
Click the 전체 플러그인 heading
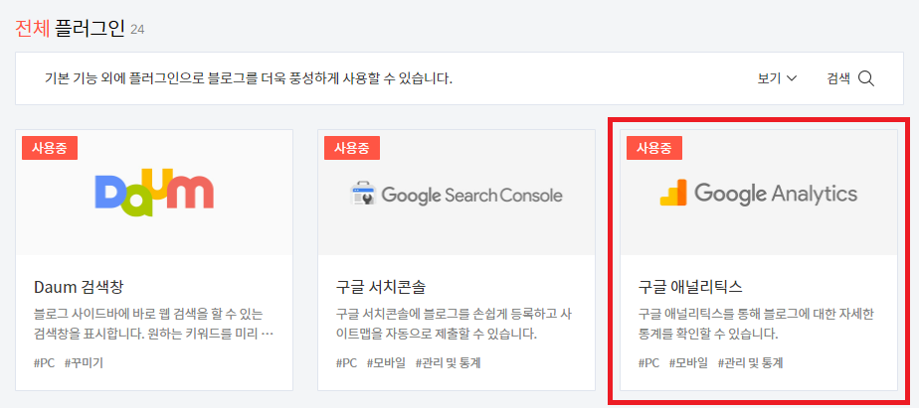point(71,28)
